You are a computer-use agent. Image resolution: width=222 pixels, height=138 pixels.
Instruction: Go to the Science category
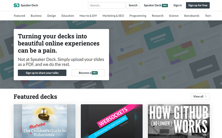174,16
